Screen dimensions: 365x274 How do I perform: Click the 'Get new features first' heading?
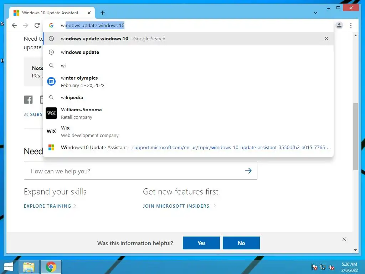[181, 192]
